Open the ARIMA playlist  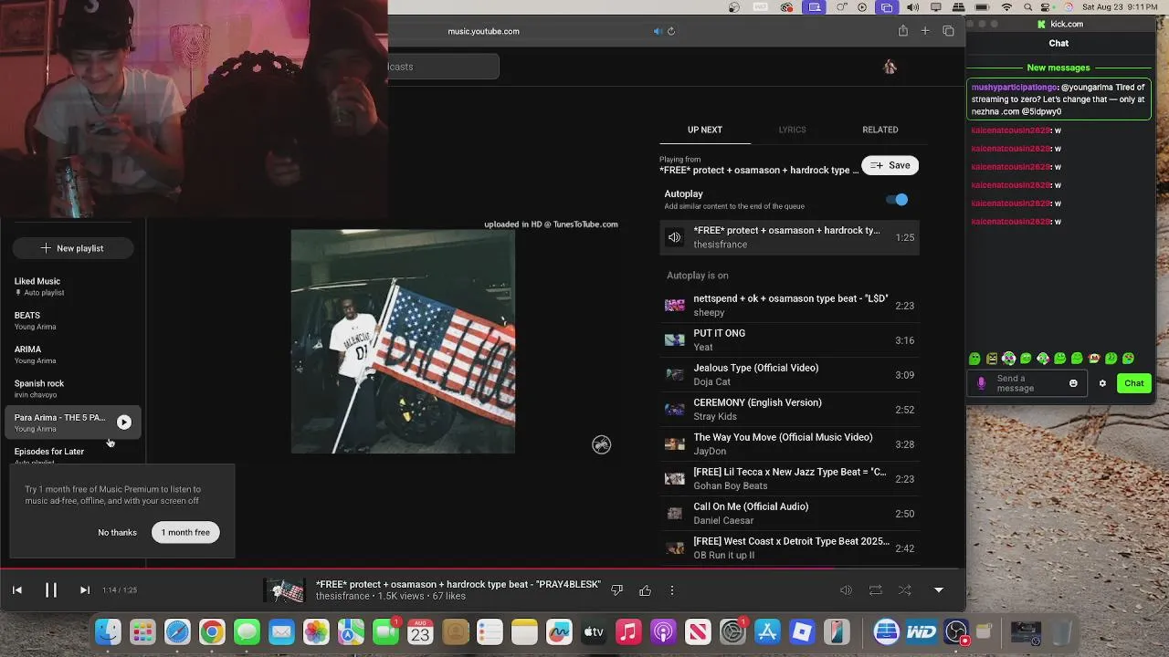tap(73, 354)
